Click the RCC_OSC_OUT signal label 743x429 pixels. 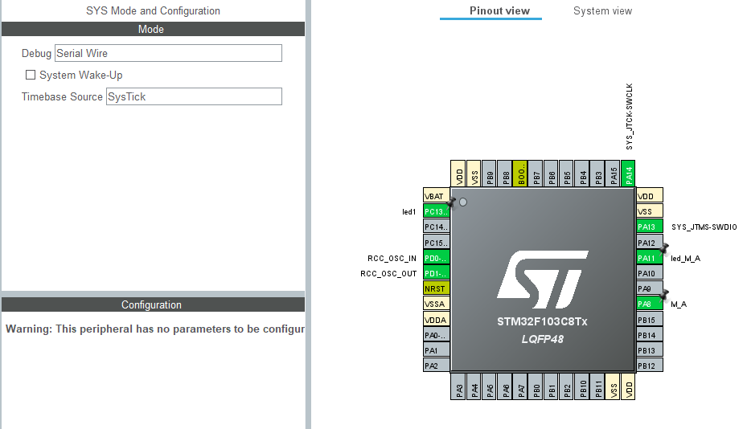pos(388,274)
